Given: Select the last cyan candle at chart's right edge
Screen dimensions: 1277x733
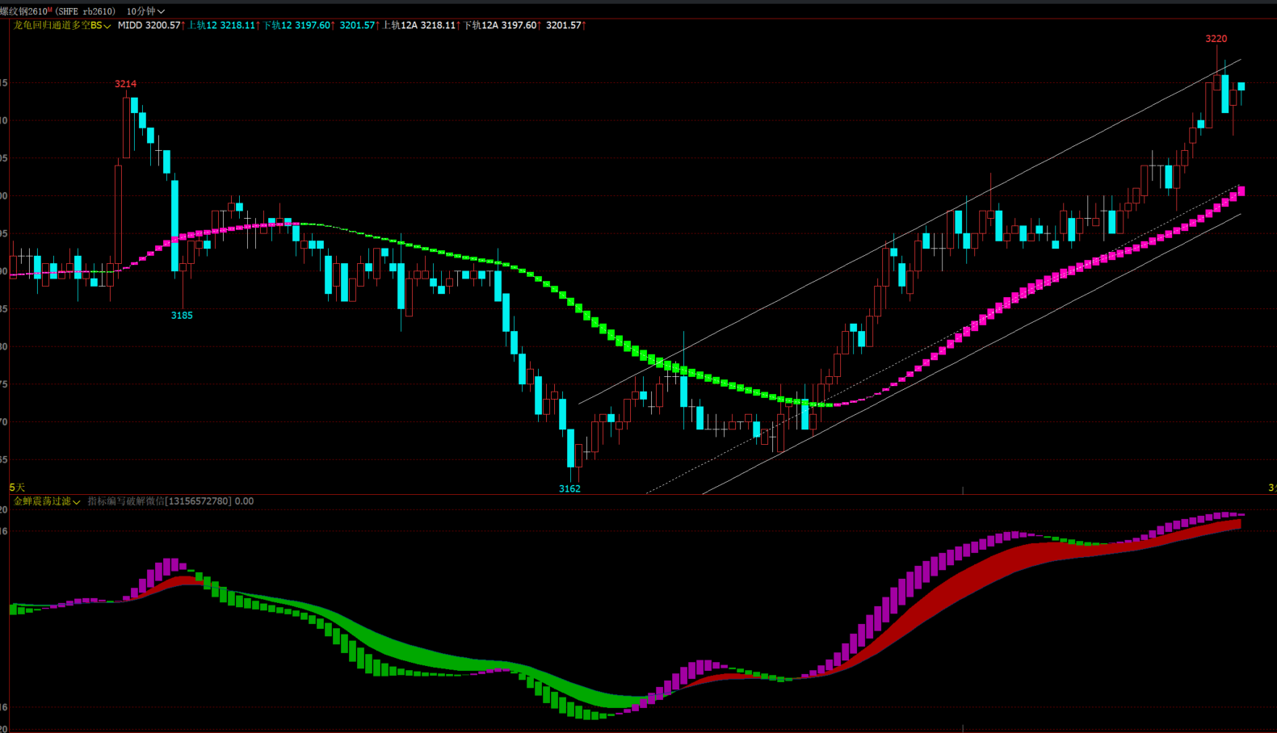Looking at the screenshot, I should coord(1241,86).
